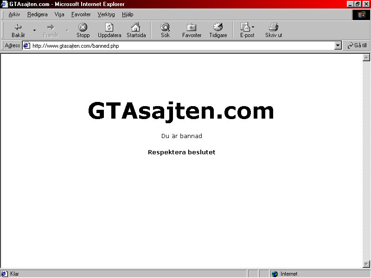
Task: Open the address bar dropdown list
Action: [x=338, y=45]
